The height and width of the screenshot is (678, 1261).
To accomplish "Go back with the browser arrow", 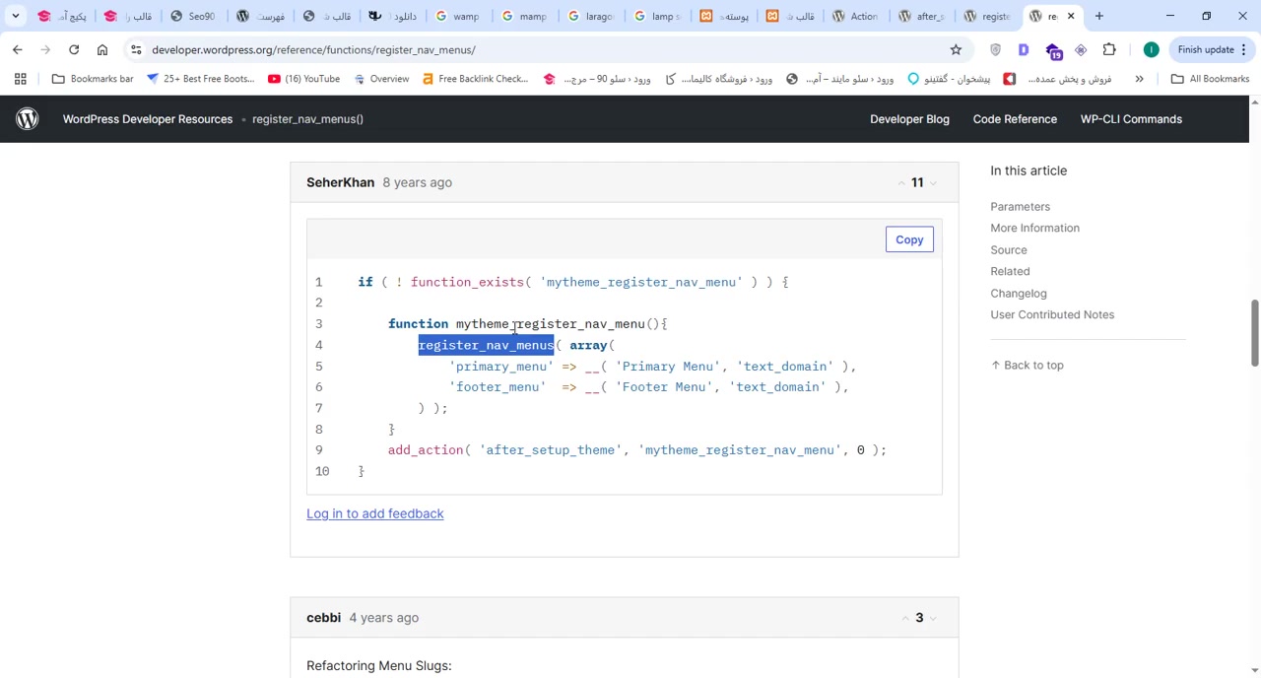I will click(18, 49).
